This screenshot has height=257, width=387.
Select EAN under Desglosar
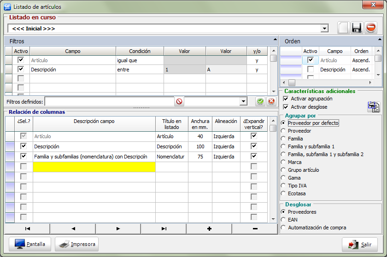(283, 220)
